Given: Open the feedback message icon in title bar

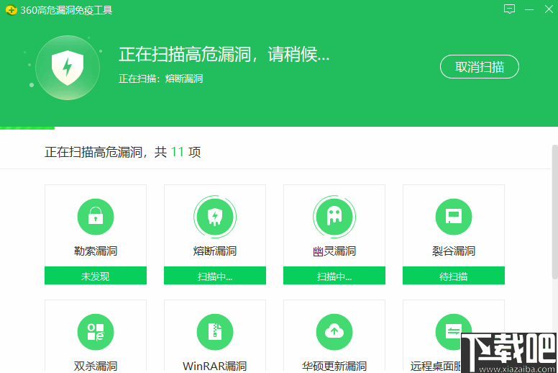Looking at the screenshot, I should pos(509,9).
